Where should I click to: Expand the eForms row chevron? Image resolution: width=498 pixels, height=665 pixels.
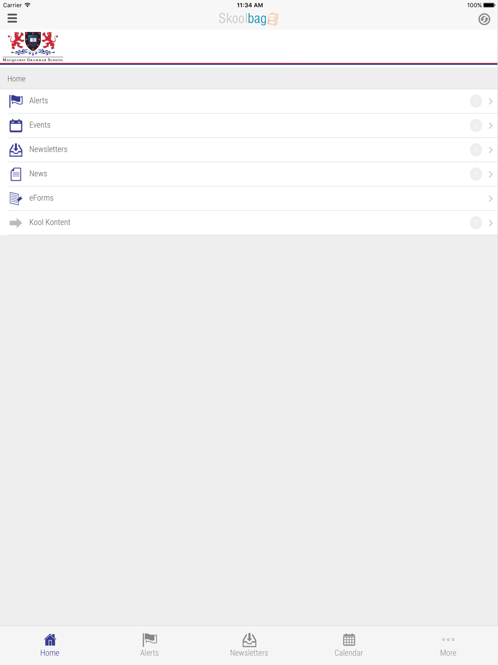(x=491, y=198)
